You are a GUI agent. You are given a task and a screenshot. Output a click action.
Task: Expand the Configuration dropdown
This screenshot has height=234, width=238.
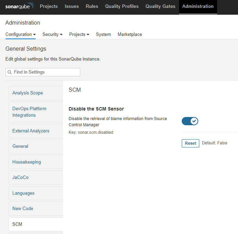click(x=21, y=34)
